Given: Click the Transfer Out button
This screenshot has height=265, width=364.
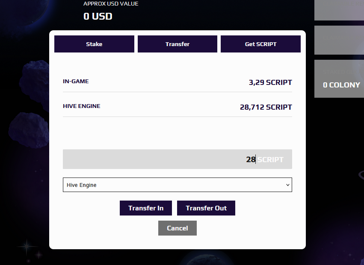Looking at the screenshot, I should coord(206,208).
